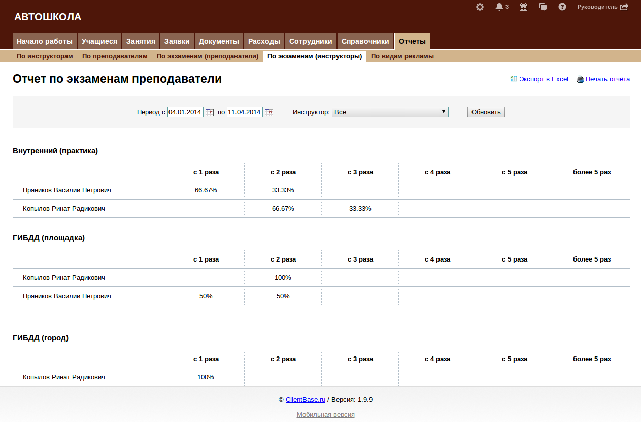Open the calendar icon in header
This screenshot has height=422, width=641.
pyautogui.click(x=523, y=7)
